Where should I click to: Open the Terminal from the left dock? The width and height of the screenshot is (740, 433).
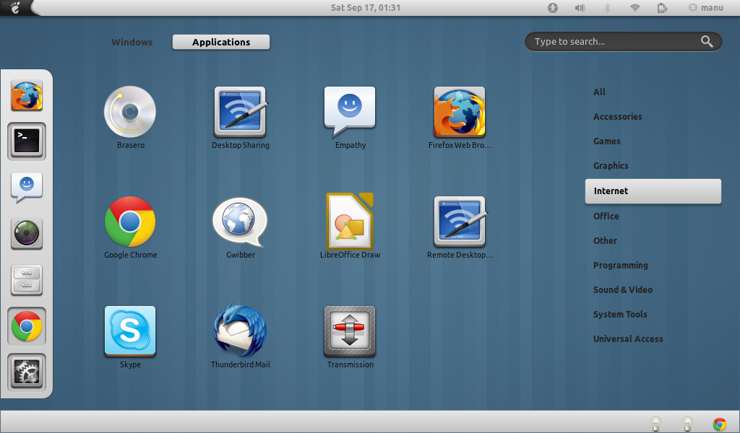click(x=26, y=141)
